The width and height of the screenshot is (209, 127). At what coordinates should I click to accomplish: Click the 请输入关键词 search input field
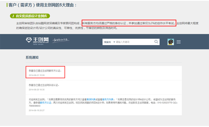click(x=133, y=42)
